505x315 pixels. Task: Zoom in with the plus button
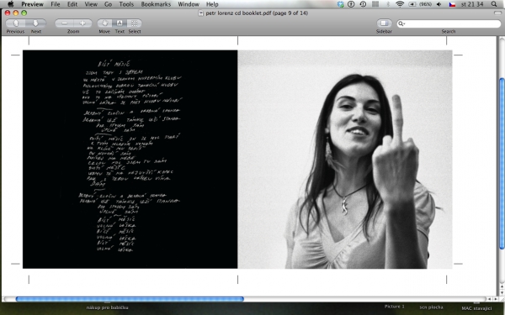click(x=82, y=24)
